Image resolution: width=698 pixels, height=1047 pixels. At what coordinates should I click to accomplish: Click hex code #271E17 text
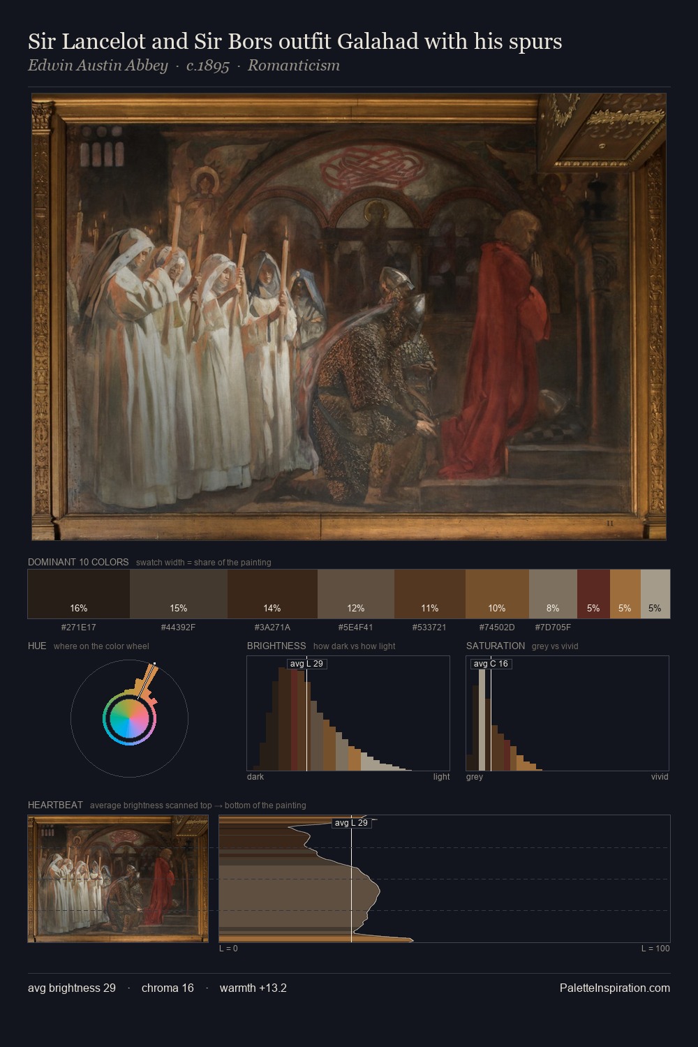tap(79, 627)
